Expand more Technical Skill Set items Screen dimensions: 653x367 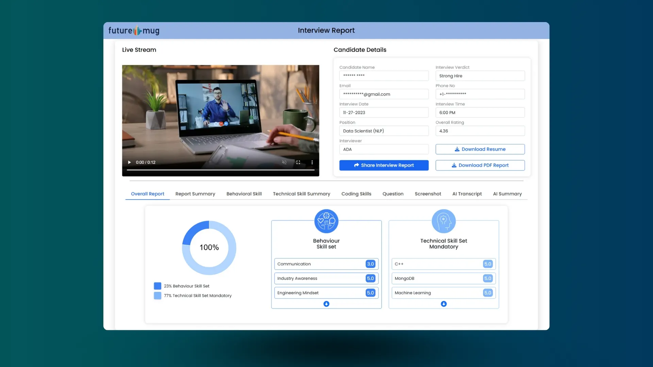pyautogui.click(x=443, y=304)
